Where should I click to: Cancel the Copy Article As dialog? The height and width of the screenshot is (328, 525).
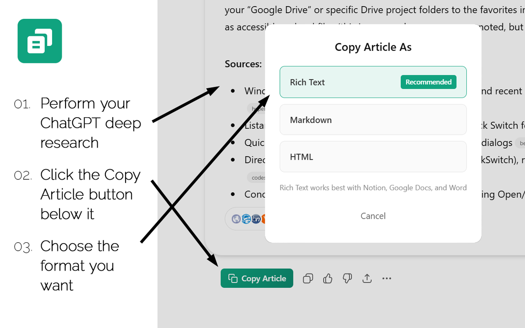point(373,216)
